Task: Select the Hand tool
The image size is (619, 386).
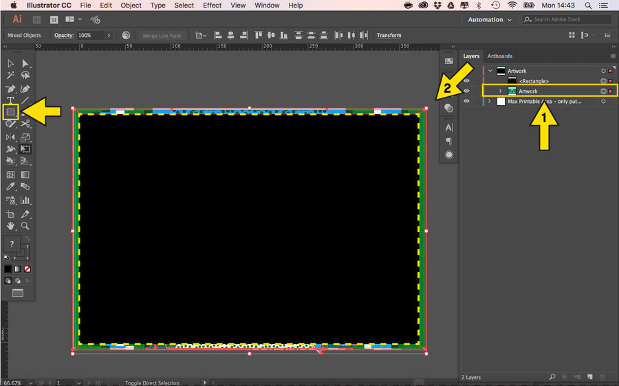Action: [10, 226]
